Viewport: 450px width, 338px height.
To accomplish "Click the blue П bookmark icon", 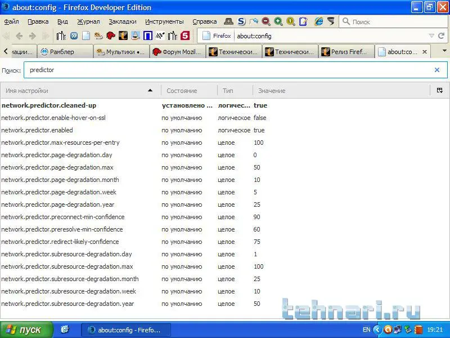I will coord(148,36).
